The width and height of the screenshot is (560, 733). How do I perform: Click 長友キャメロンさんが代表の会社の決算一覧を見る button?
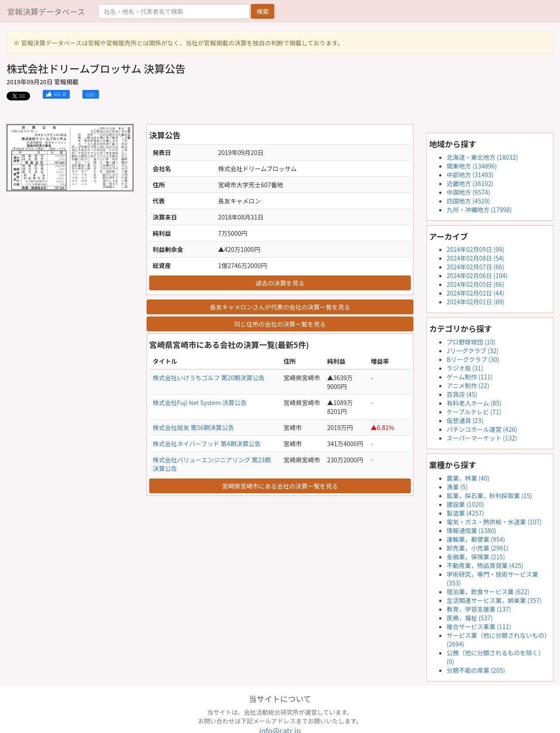[280, 307]
